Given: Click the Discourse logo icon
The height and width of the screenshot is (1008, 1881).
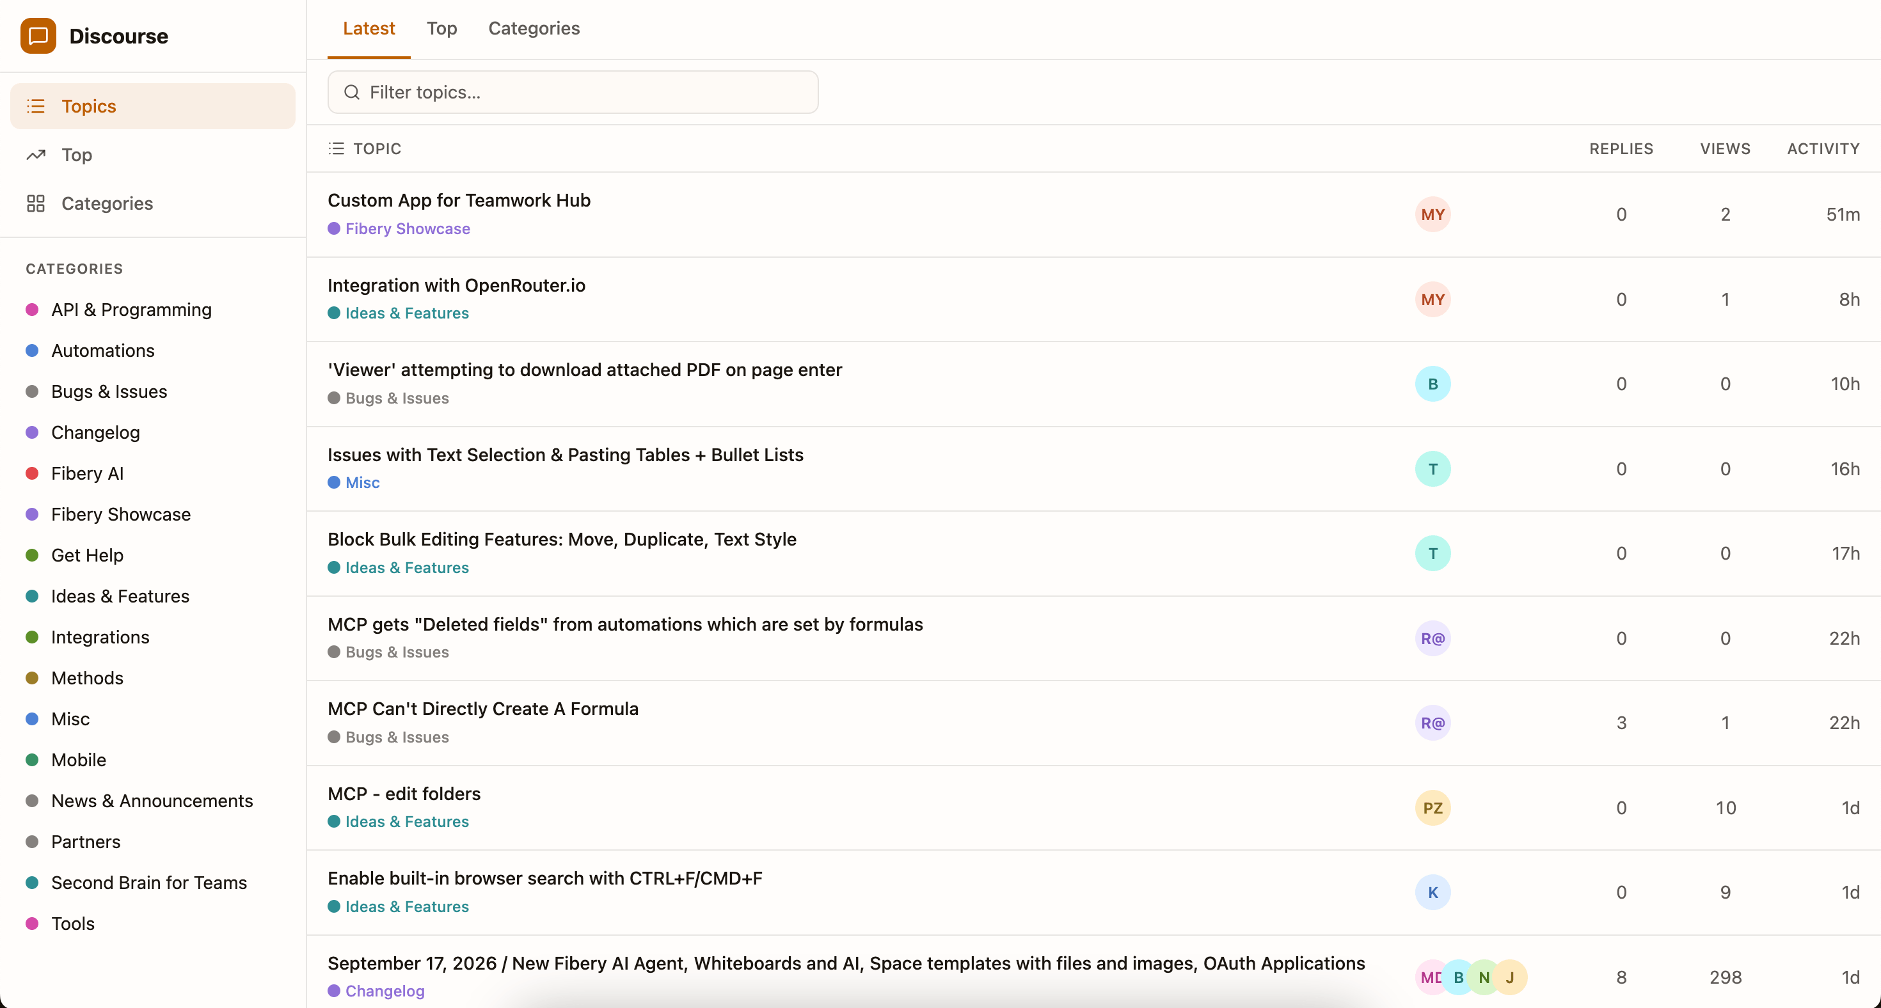Looking at the screenshot, I should click(38, 36).
